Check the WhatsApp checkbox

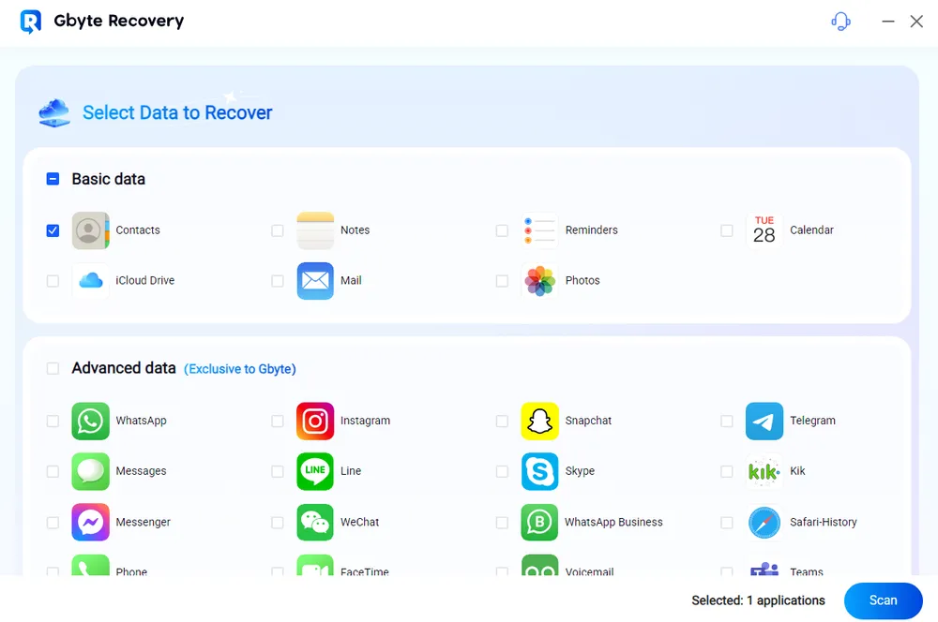tap(53, 422)
